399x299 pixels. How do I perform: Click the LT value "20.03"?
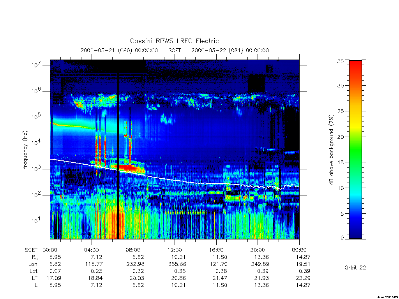point(137,278)
